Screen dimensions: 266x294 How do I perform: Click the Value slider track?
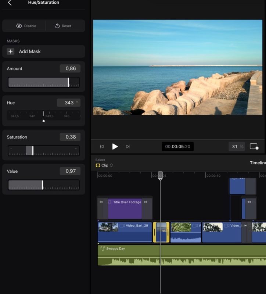[43, 185]
